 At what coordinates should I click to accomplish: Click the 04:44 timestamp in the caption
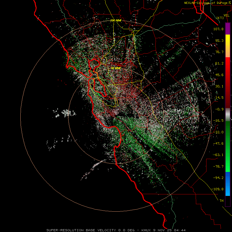coord(180,230)
